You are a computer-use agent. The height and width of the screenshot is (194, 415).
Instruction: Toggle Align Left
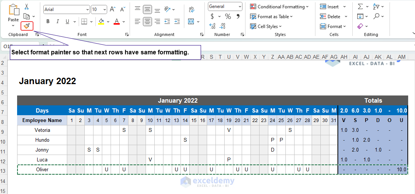137,21
